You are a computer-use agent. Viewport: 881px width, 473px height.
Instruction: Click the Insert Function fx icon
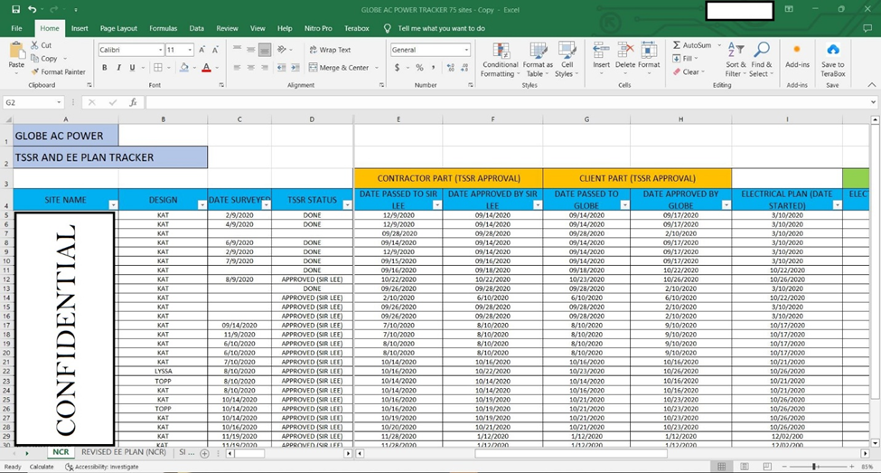coord(132,102)
